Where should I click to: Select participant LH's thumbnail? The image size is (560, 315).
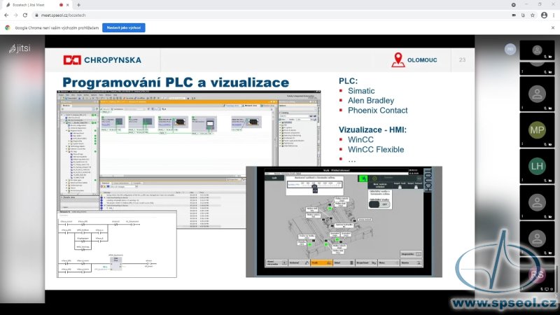click(x=537, y=166)
